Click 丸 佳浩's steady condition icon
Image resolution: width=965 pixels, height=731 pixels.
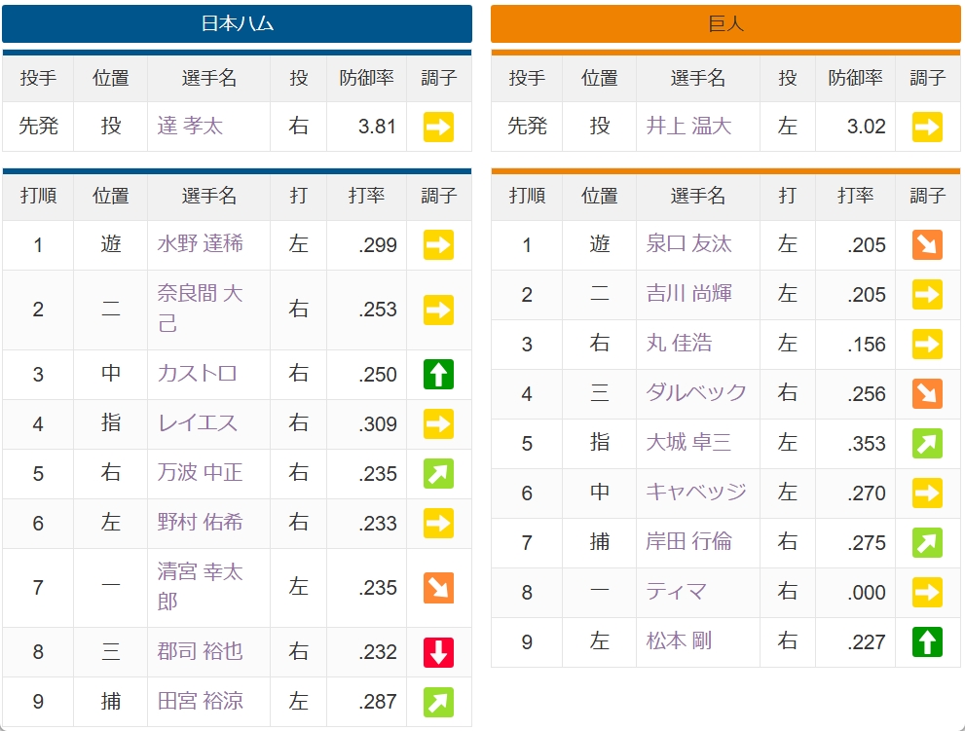pyautogui.click(x=927, y=344)
